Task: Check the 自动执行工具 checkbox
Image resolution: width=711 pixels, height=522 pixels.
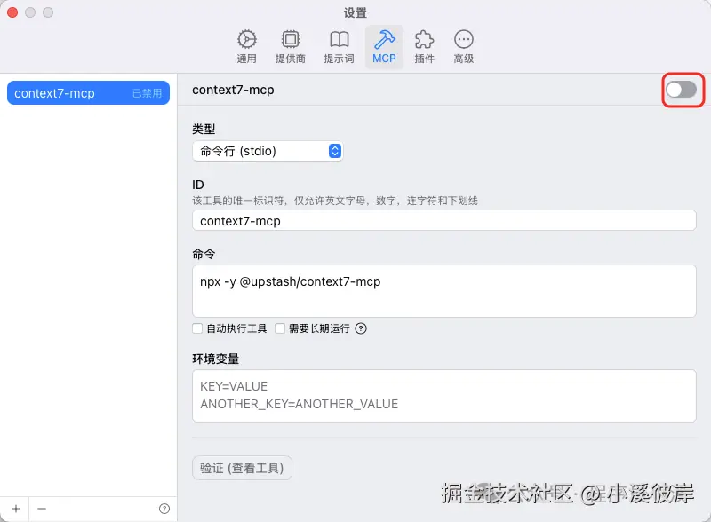Action: [199, 329]
